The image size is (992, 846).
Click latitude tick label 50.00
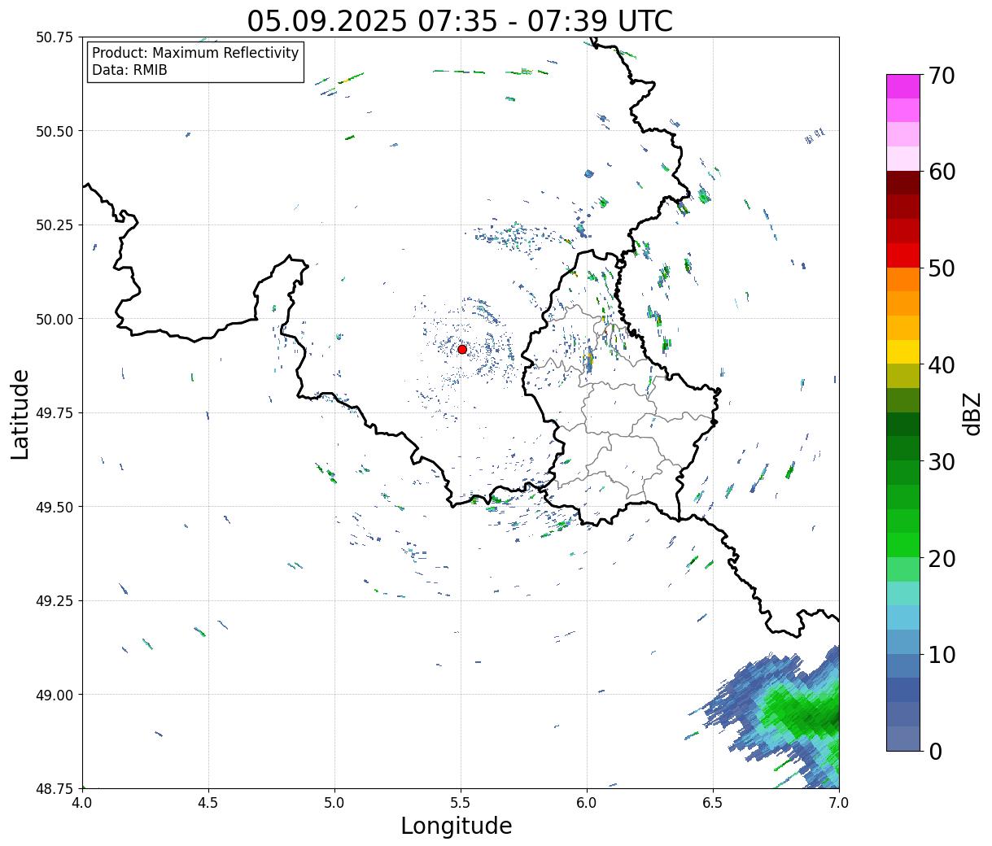(55, 319)
